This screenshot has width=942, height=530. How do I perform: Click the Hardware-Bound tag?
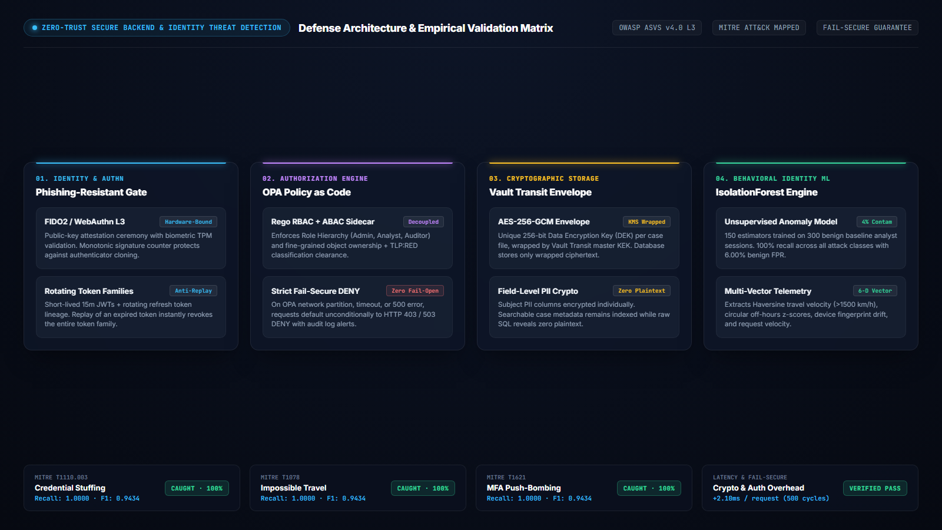(x=188, y=222)
